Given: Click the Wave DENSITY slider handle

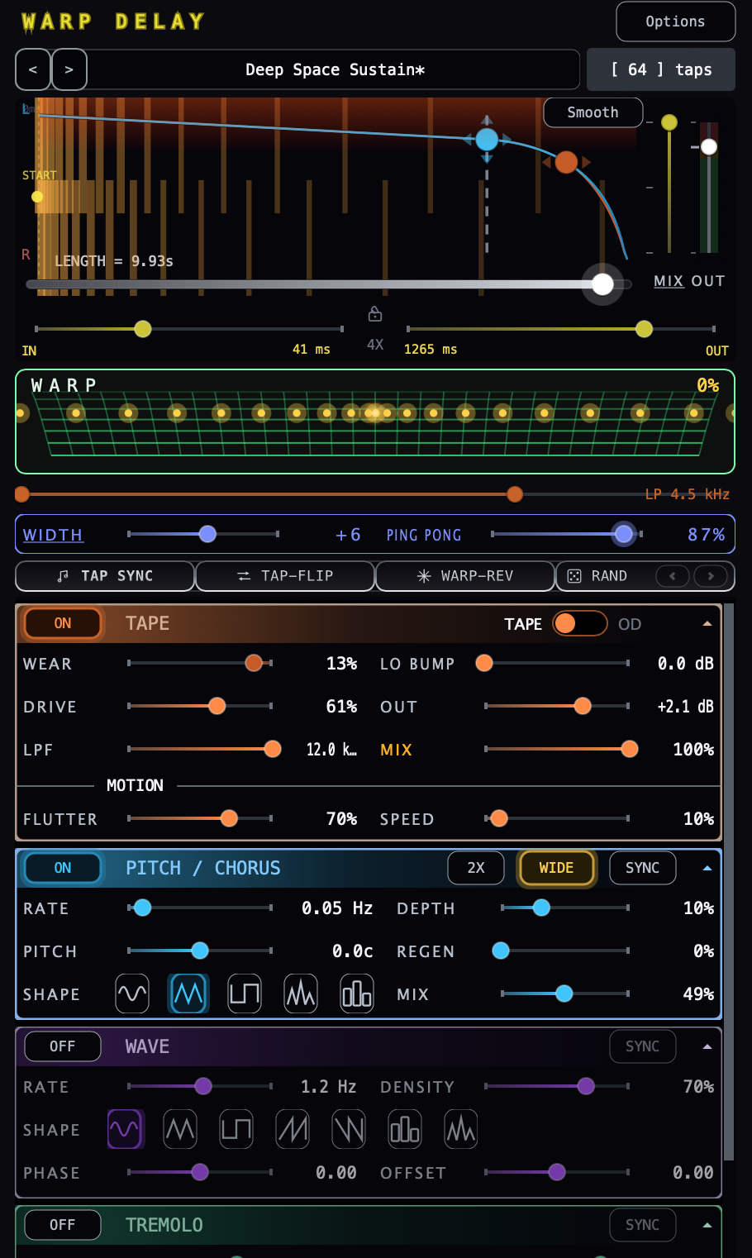Looking at the screenshot, I should pos(586,1086).
